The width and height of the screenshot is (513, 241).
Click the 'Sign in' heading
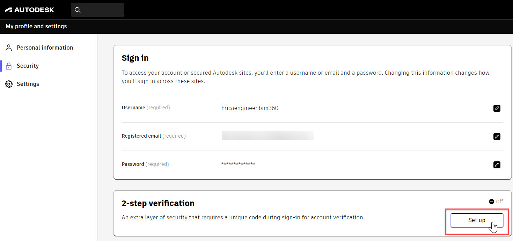coord(135,58)
